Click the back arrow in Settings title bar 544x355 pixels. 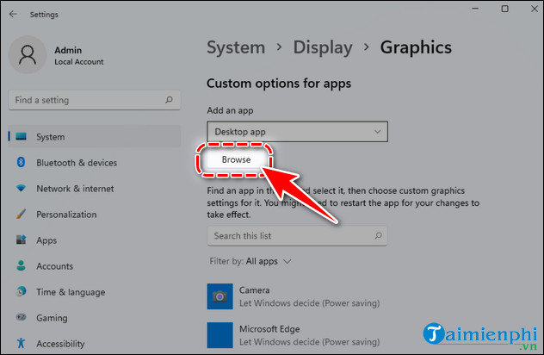[x=13, y=15]
